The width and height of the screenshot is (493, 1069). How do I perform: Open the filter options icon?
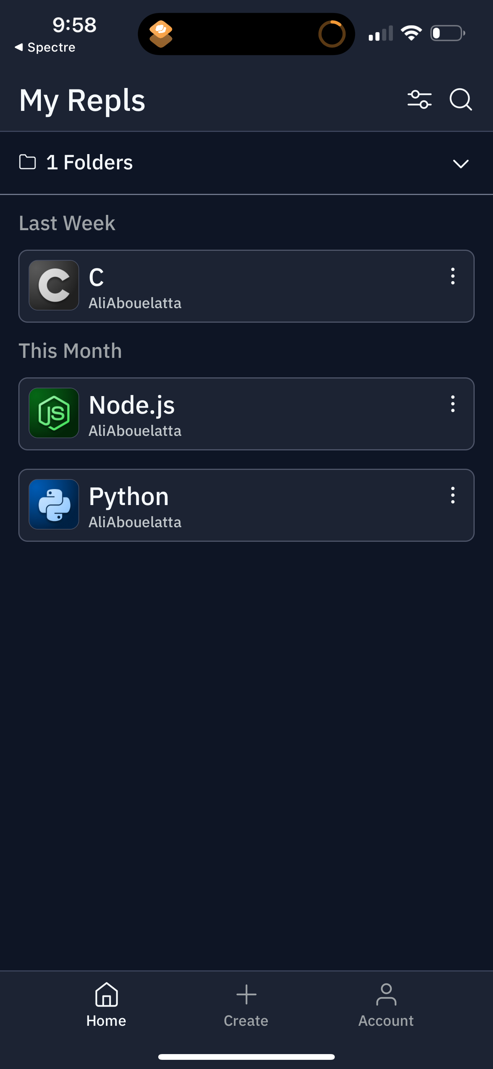coord(419,99)
